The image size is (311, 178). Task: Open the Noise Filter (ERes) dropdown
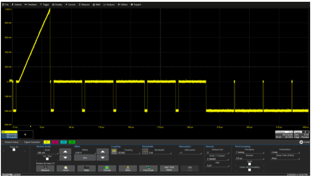point(285,158)
